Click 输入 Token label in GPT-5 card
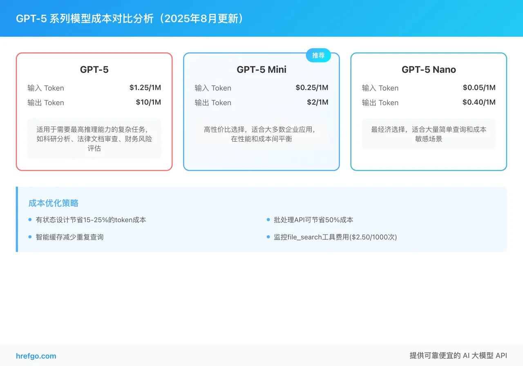 click(46, 88)
